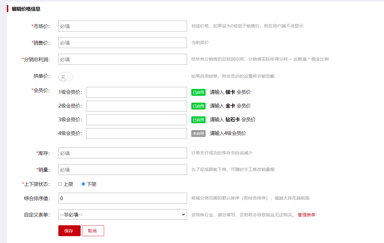The height and width of the screenshot is (243, 384).
Task: Click the 库存 input field
Action: (x=122, y=153)
